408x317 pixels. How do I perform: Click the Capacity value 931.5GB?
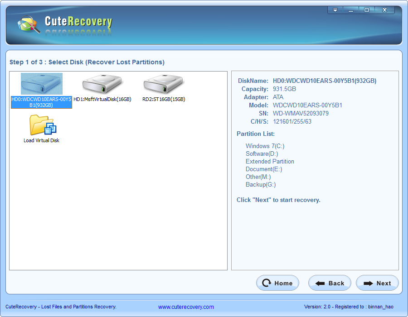284,89
